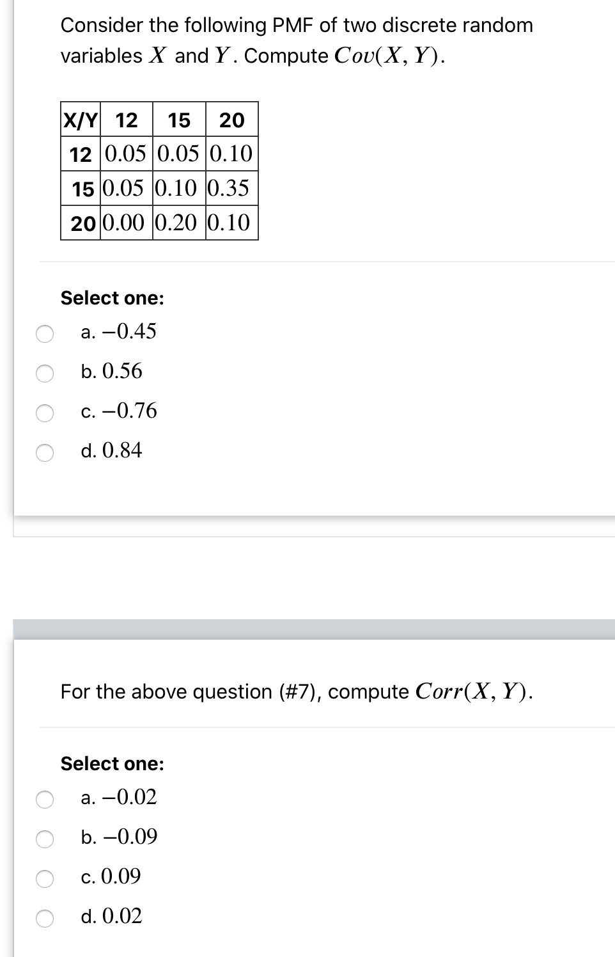Select radio option a. −0.45

coord(45,332)
